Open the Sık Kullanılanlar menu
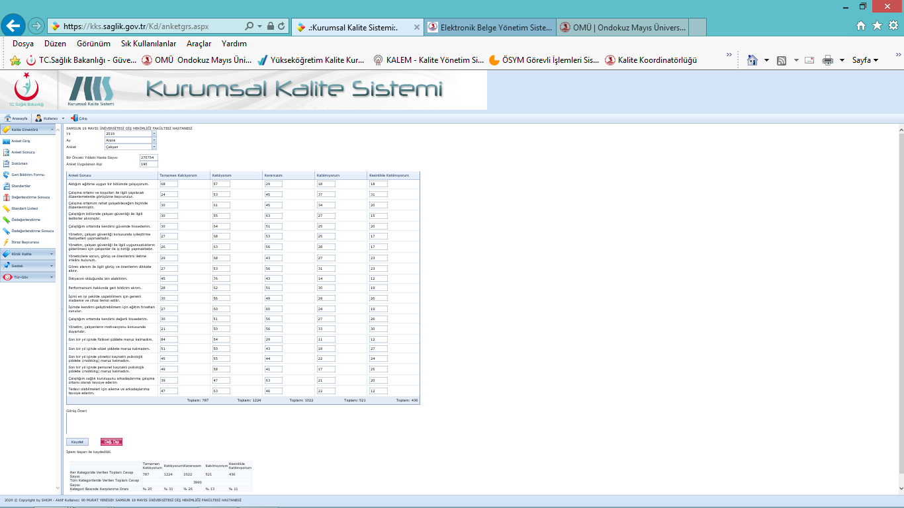This screenshot has height=508, width=904. pyautogui.click(x=149, y=44)
